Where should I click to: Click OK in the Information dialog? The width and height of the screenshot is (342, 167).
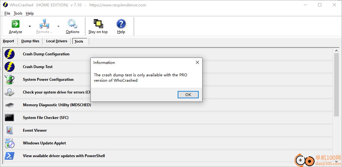pos(188,94)
